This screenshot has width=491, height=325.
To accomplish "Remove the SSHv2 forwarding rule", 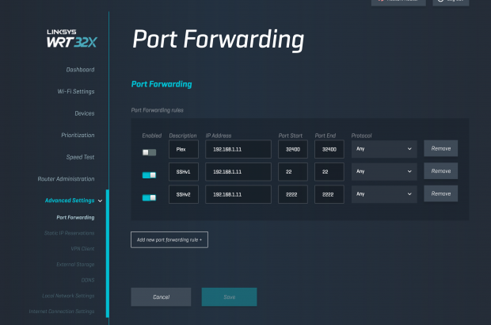I will (440, 193).
